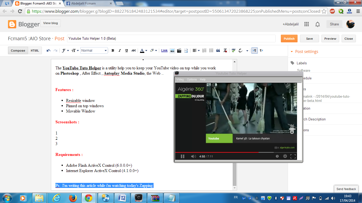Click the video progress bar
Screen dimensions: 362x203
[x=236, y=152]
